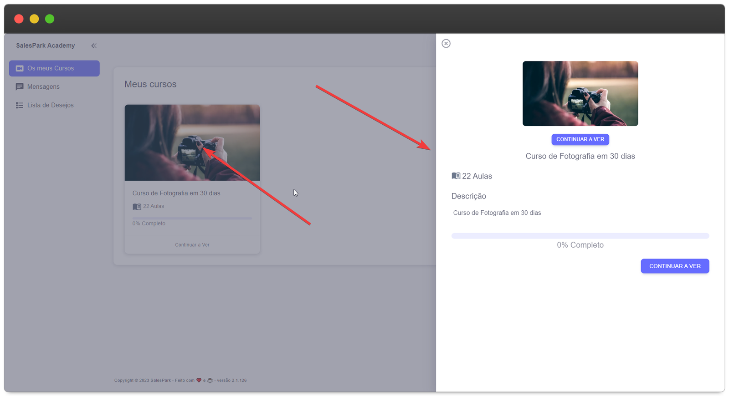Click the Continuar a Ver link in the course card
This screenshot has height=396, width=729.
point(192,245)
